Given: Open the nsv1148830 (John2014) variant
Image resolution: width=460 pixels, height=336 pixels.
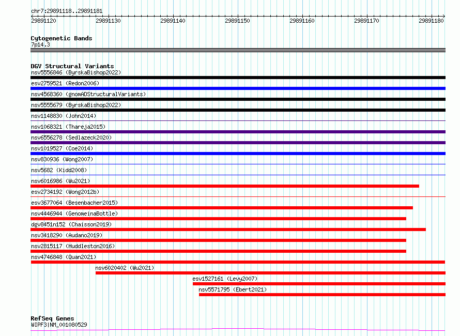Looking at the screenshot, I should tap(64, 116).
